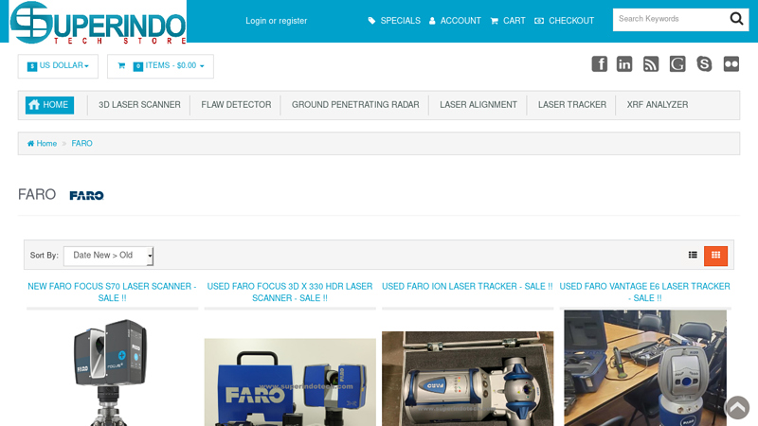The width and height of the screenshot is (758, 426).
Task: Open the Specials link
Action: (394, 21)
